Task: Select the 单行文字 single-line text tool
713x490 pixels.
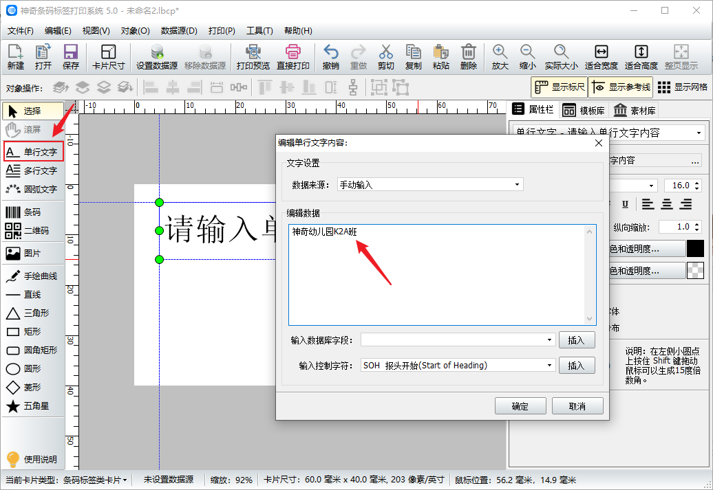Action: click(x=34, y=152)
